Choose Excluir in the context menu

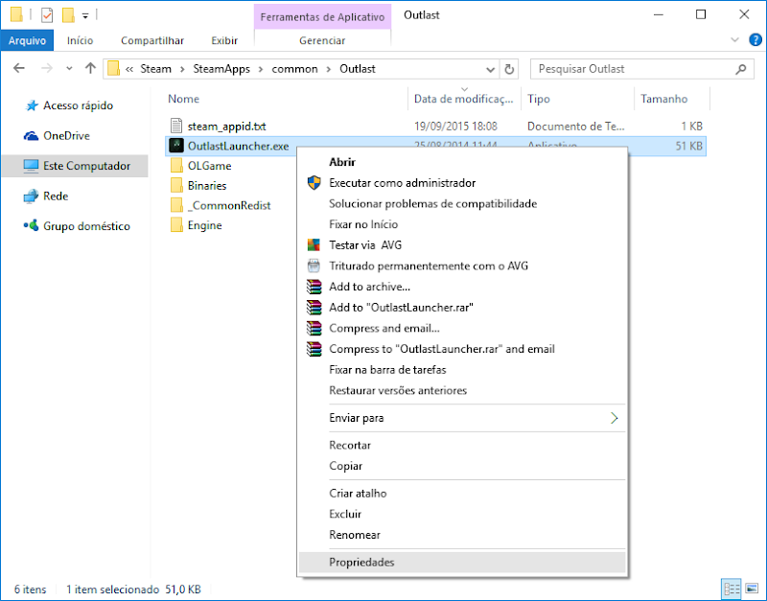(462, 514)
